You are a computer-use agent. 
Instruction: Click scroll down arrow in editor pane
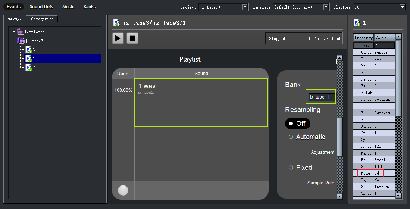tap(339, 196)
